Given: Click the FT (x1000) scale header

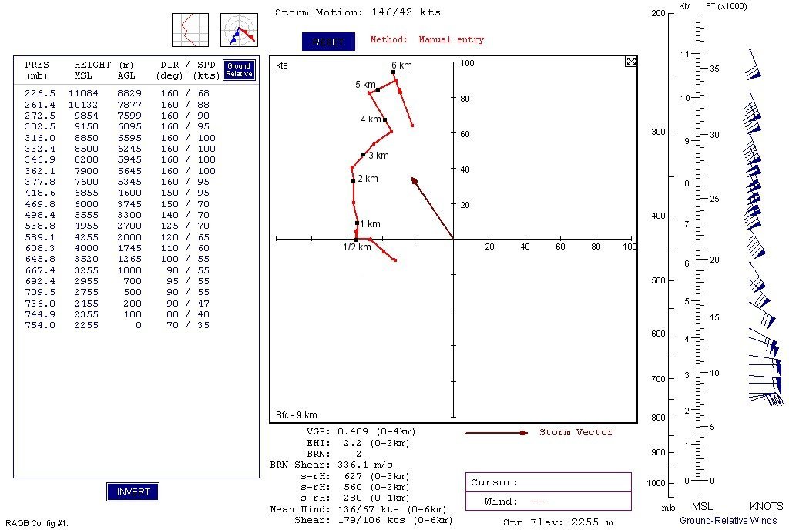Looking at the screenshot, I should pyautogui.click(x=726, y=6).
